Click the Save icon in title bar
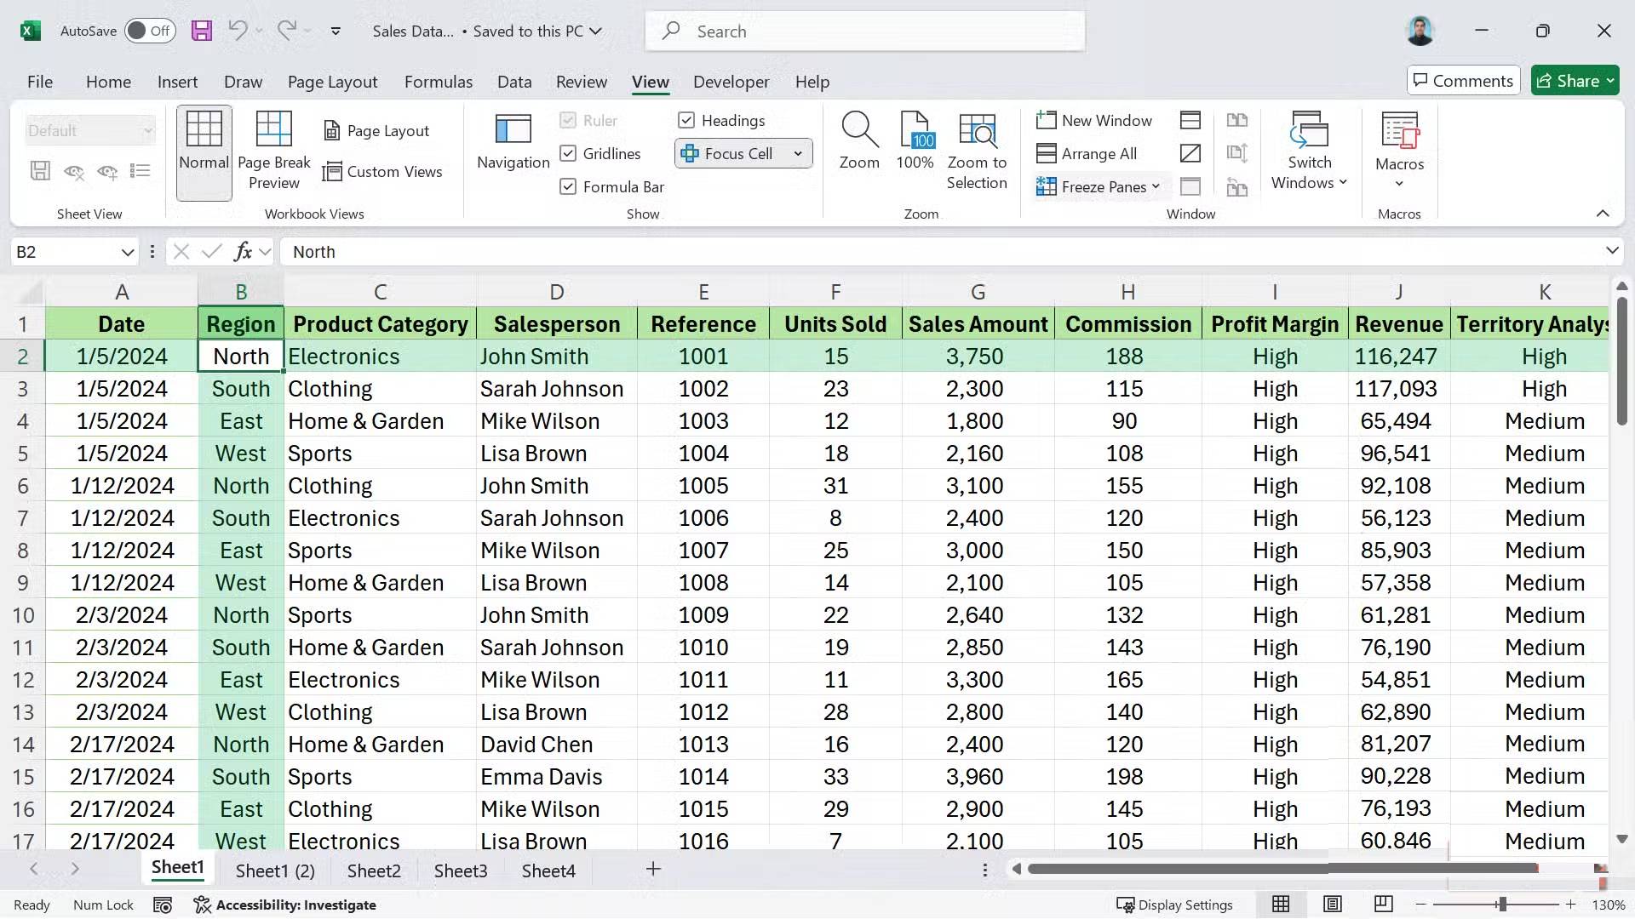 pos(202,31)
